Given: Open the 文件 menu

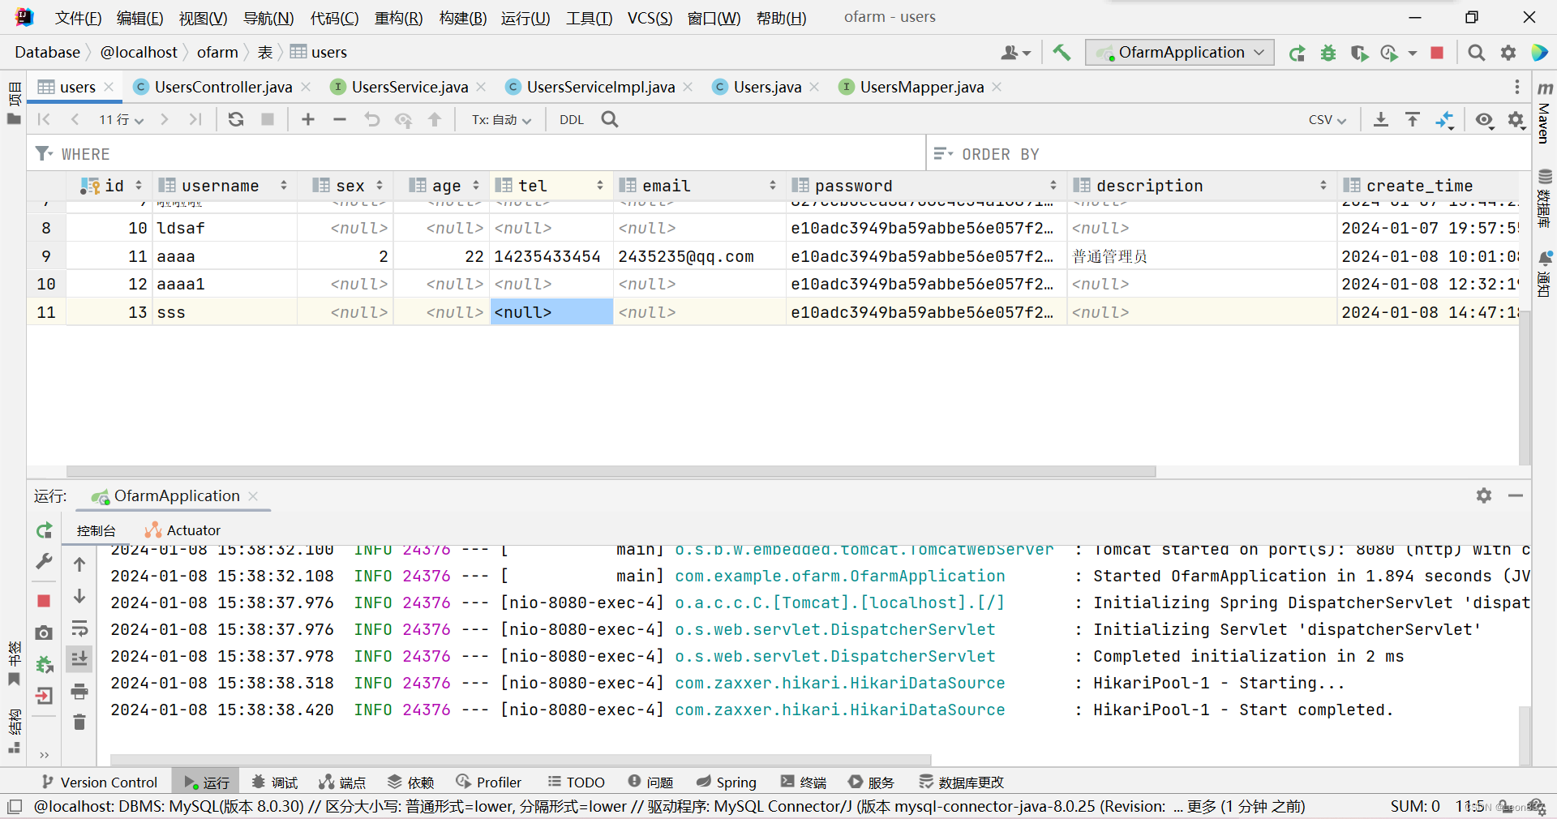Looking at the screenshot, I should [x=77, y=17].
